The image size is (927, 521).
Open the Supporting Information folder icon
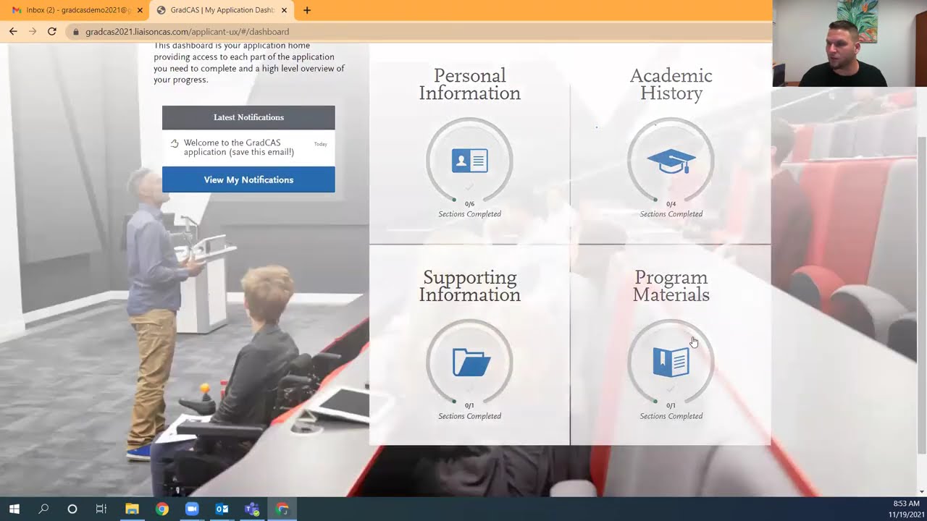tap(471, 363)
